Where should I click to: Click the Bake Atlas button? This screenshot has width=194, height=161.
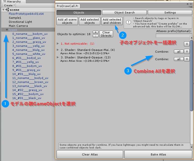pyautogui.click(x=158, y=154)
